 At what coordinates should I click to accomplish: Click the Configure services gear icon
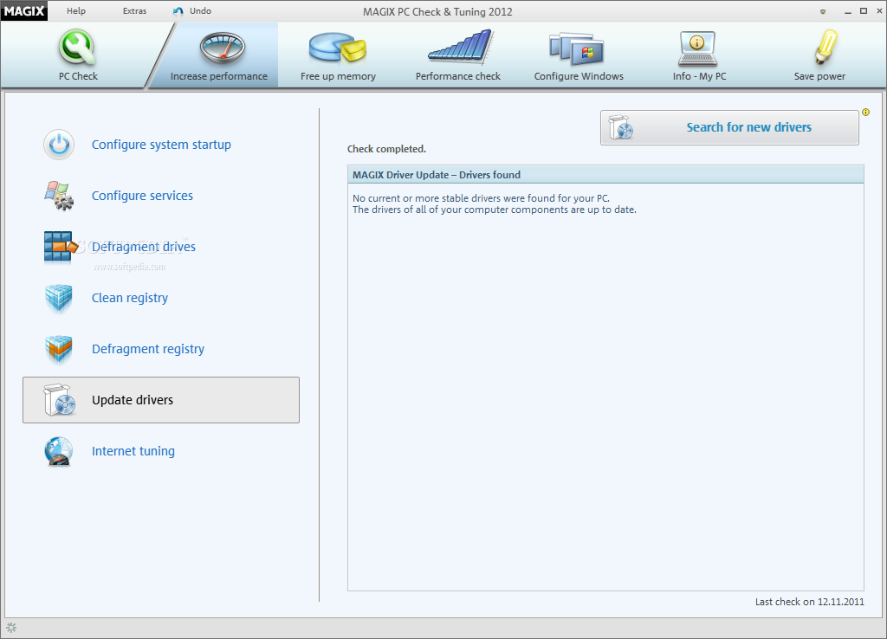click(x=59, y=196)
